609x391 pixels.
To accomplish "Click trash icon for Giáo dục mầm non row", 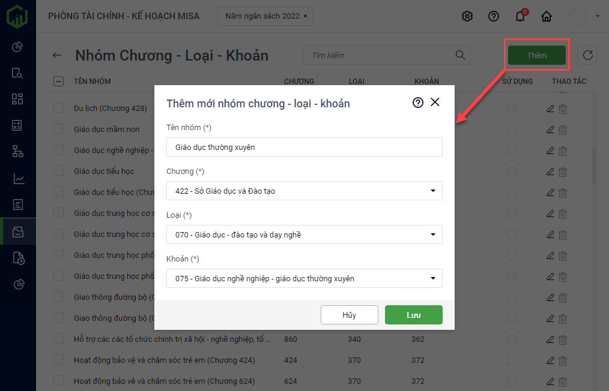I will click(x=563, y=130).
